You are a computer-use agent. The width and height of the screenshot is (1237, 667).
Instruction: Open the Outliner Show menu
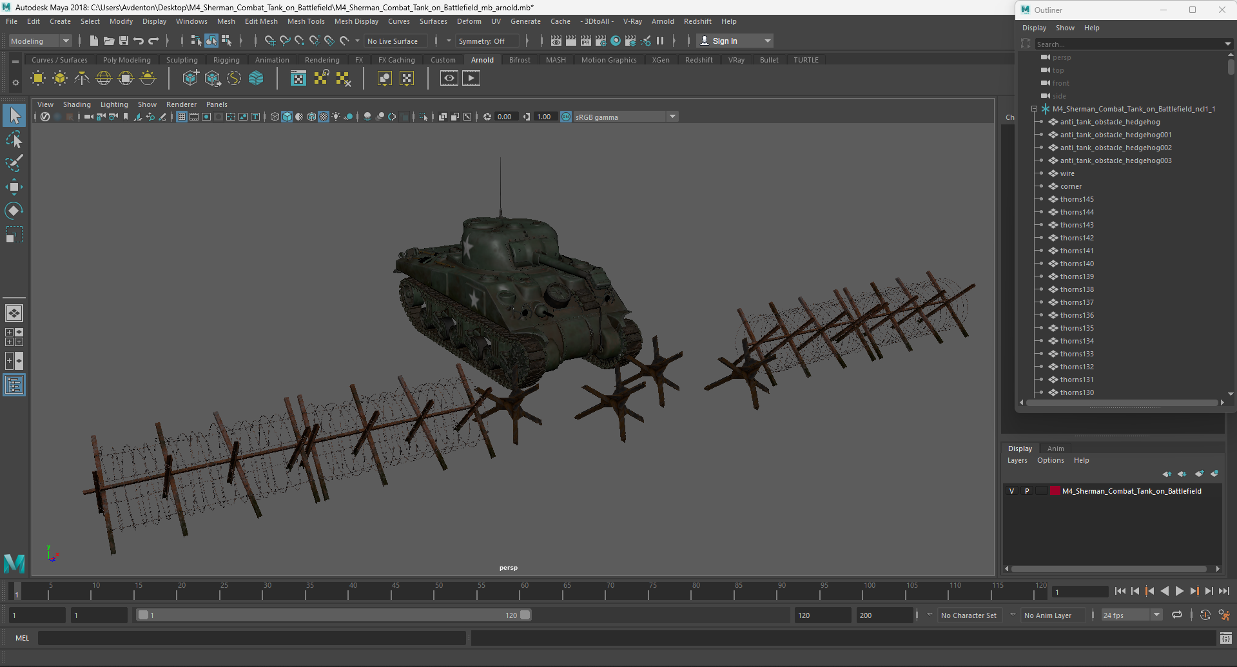point(1065,28)
